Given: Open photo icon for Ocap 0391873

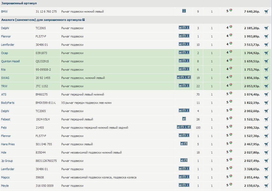Looking at the screenshot, I should coord(181,52).
